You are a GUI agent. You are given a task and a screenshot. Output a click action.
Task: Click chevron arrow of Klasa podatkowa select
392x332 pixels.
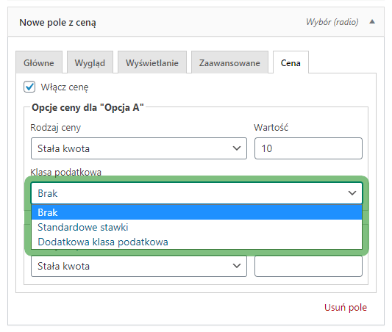click(x=352, y=193)
